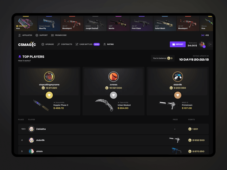This screenshot has width=227, height=170.
Task: Click the CSMAGIC logo
Action: (27, 44)
